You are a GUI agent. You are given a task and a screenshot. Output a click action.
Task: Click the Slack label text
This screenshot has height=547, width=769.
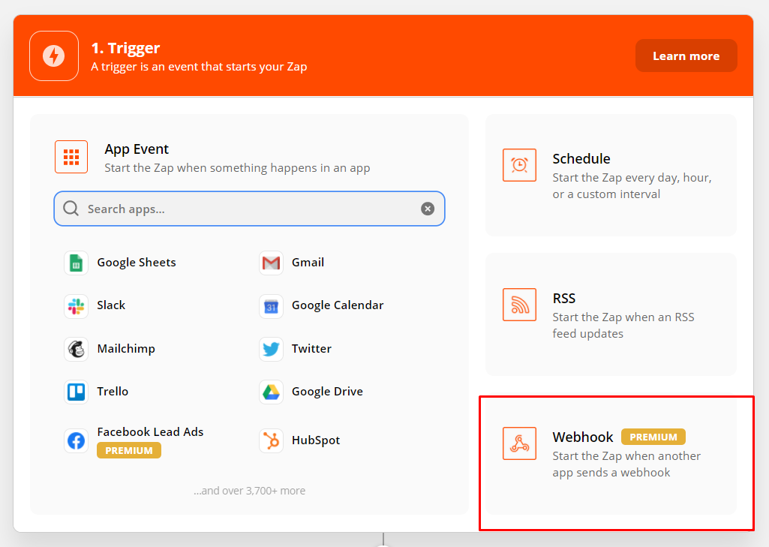[x=111, y=305]
